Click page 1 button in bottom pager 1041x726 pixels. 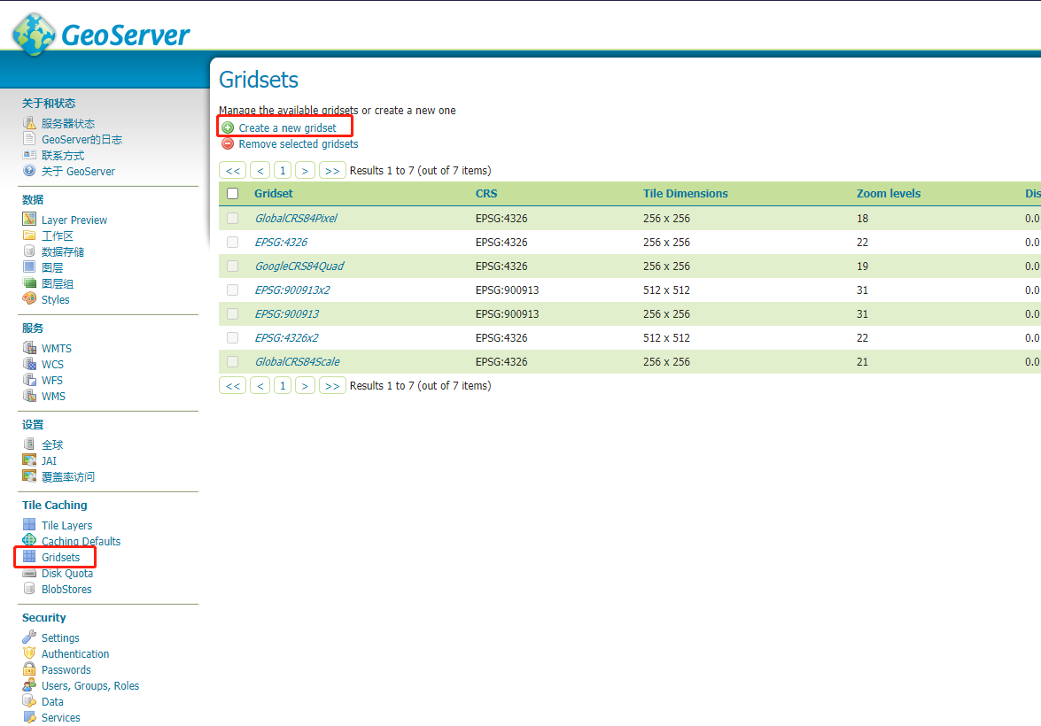click(282, 385)
